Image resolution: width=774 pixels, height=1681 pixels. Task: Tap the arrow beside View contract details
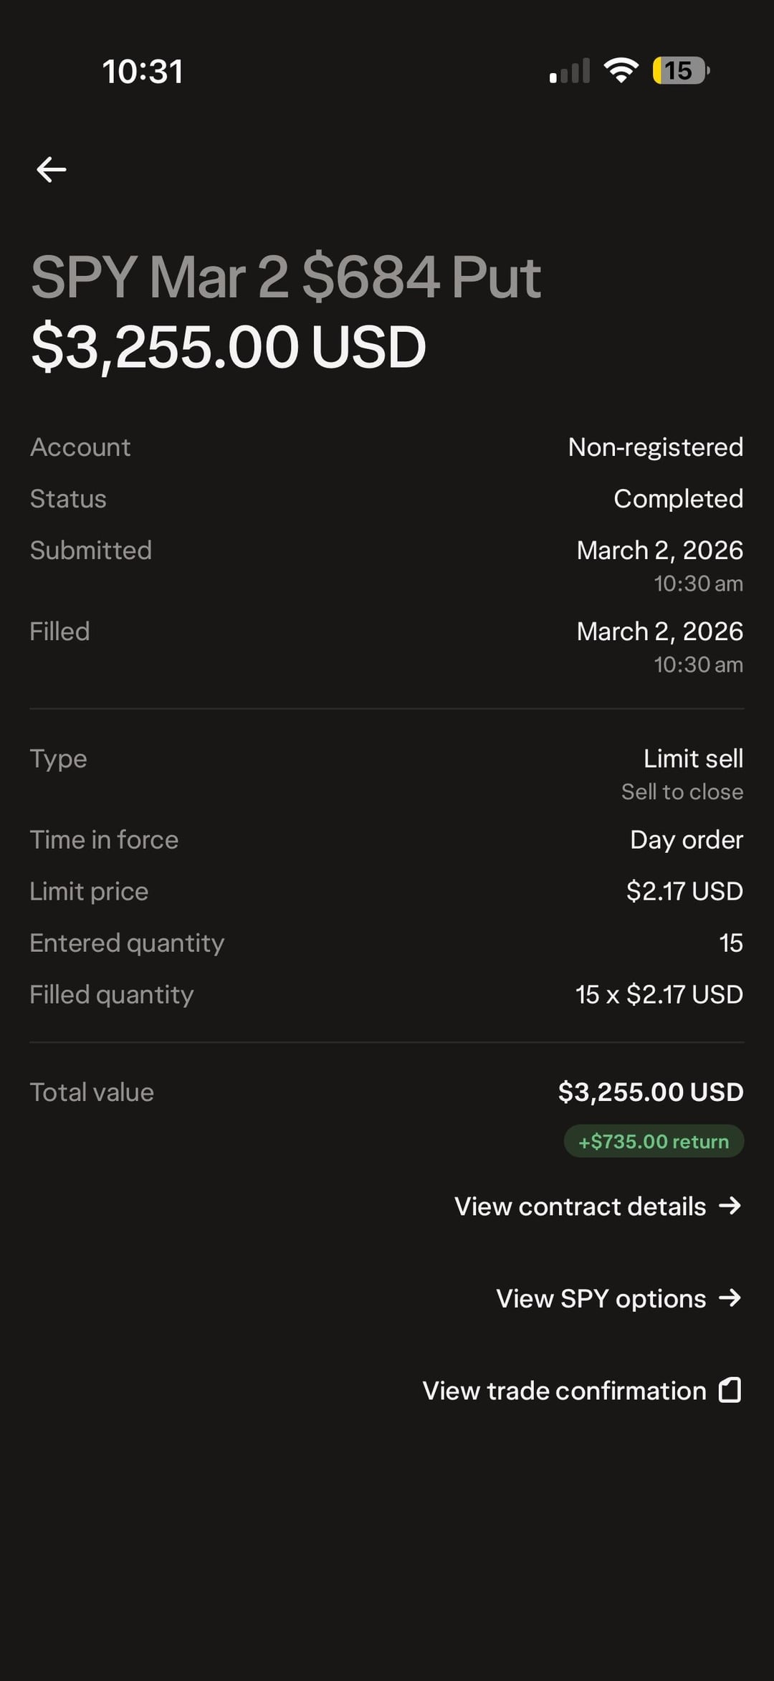(x=730, y=1206)
